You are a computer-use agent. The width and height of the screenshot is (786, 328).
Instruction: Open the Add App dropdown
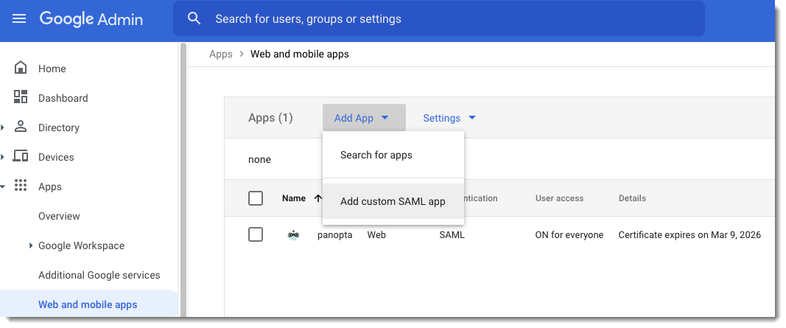click(x=363, y=118)
